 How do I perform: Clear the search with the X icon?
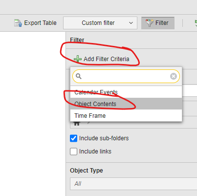point(174,76)
